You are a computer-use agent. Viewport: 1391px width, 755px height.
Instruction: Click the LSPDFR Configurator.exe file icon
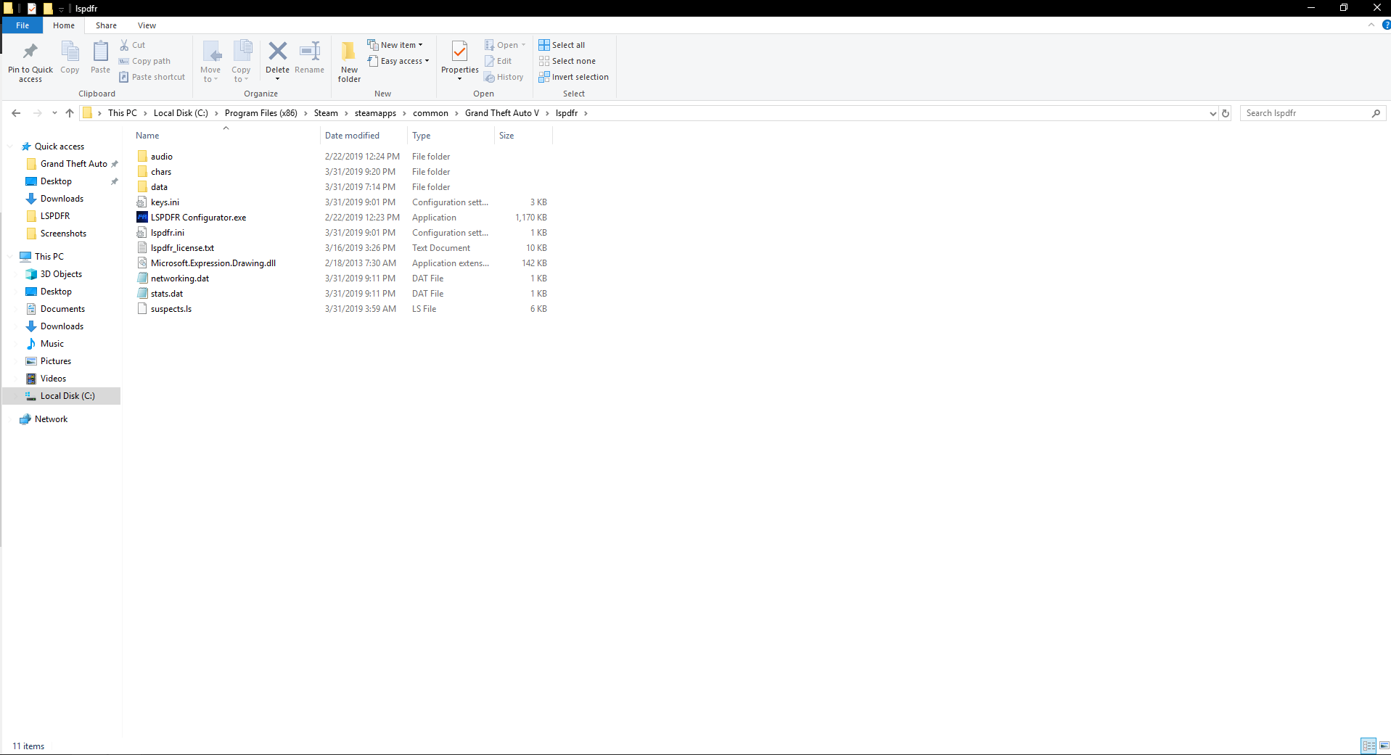142,218
